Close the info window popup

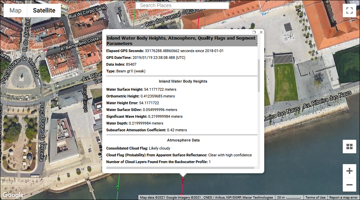point(261,32)
